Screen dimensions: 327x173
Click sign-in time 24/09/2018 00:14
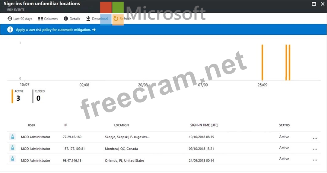pyautogui.click(x=201, y=161)
